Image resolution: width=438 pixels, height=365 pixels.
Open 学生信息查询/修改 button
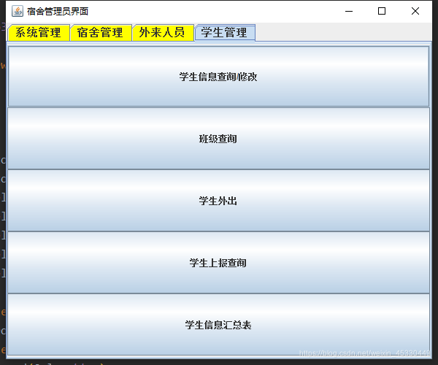(x=218, y=77)
